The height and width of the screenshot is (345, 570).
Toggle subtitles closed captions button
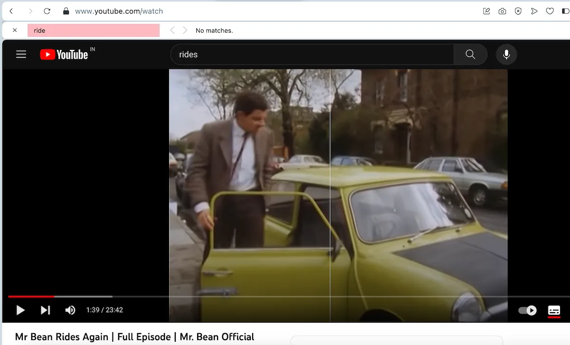coord(554,311)
